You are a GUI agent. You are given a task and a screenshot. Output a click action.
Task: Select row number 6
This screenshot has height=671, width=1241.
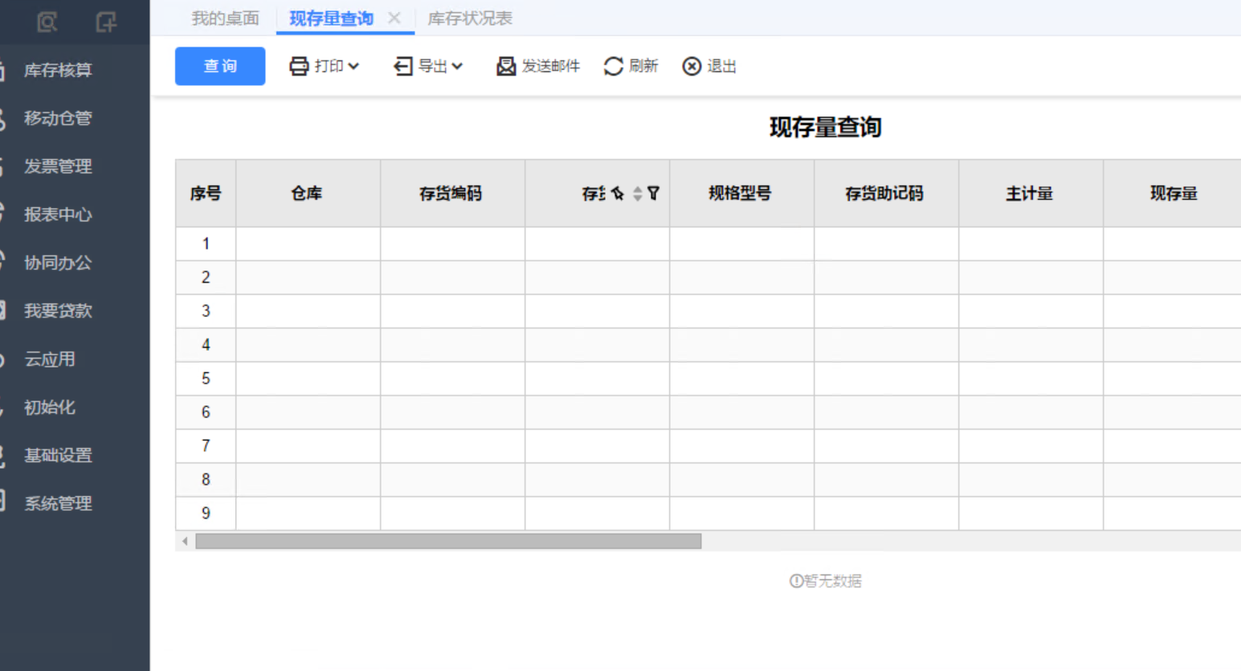click(206, 412)
